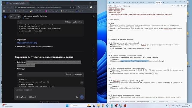Open the Chrome three-dot menu

click(95, 7)
